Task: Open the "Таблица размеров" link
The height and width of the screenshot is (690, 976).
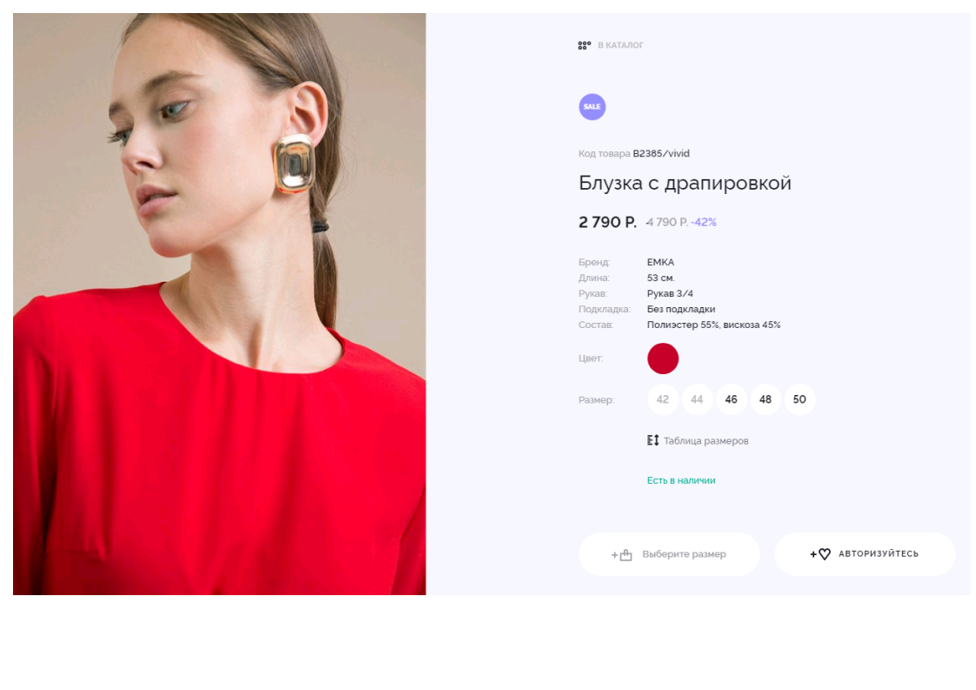Action: pyautogui.click(x=705, y=441)
